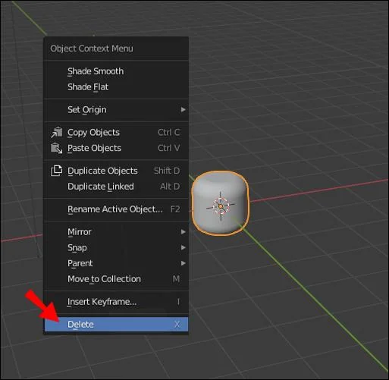Image resolution: width=389 pixels, height=380 pixels.
Task: Click the Copy Objects menu item label
Action: 93,133
